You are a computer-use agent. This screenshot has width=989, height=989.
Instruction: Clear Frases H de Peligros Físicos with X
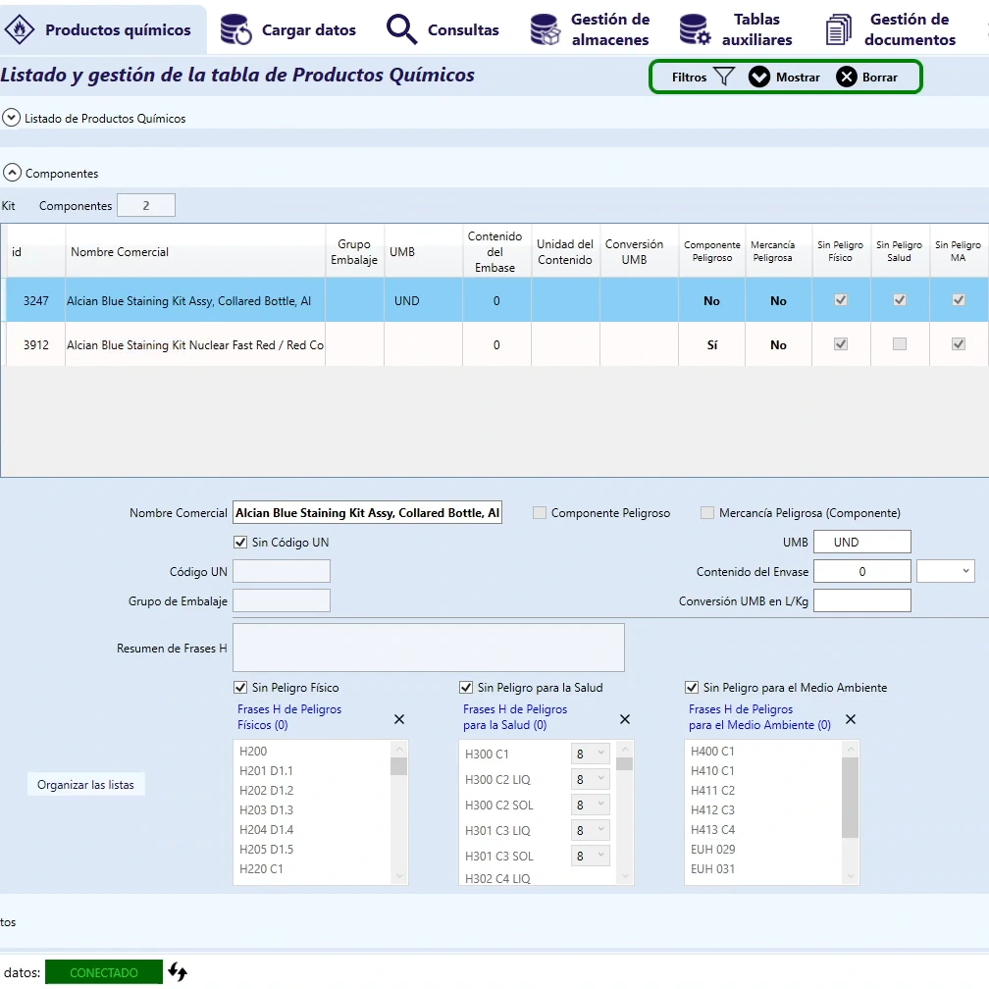click(x=399, y=719)
